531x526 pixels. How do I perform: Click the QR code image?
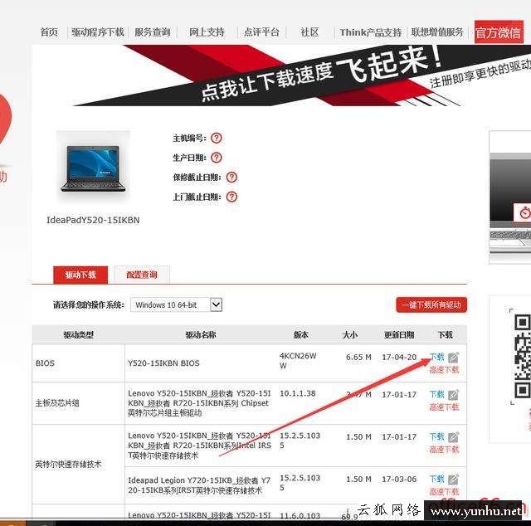click(x=522, y=356)
